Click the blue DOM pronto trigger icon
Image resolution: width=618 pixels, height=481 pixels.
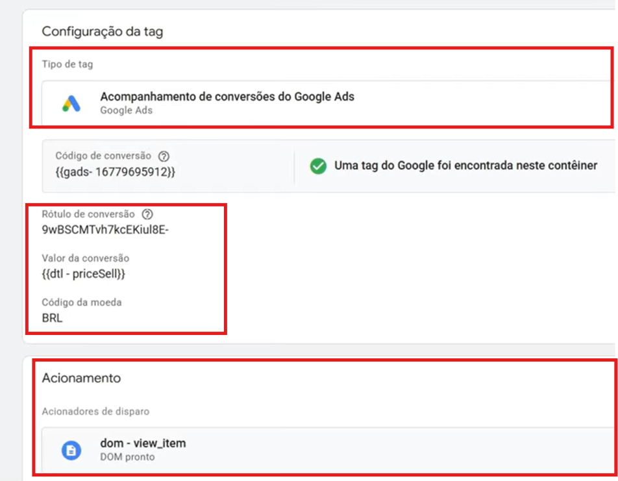coord(71,450)
